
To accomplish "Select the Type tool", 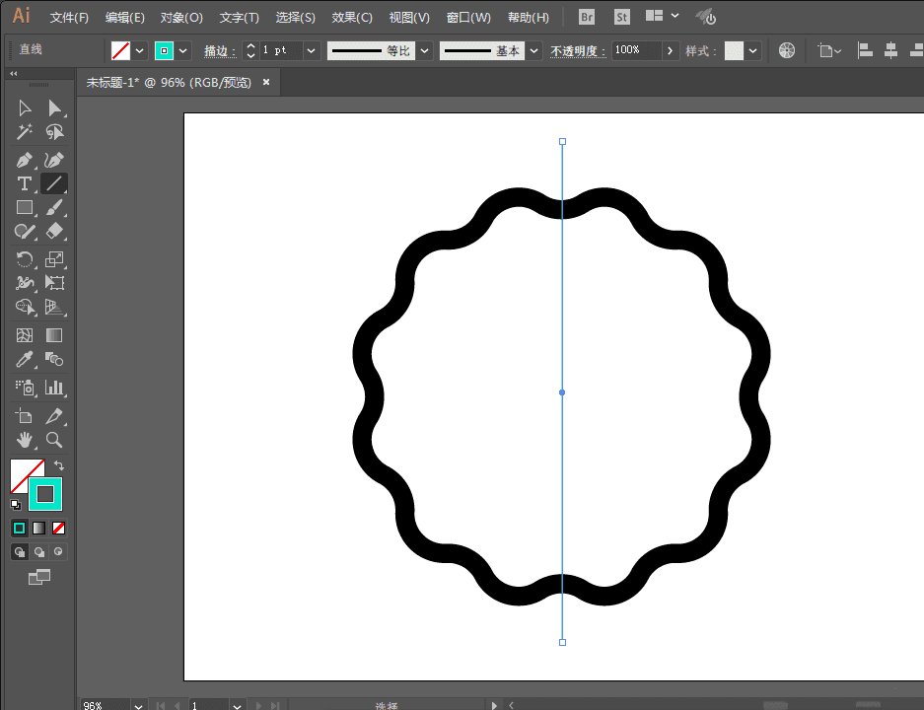I will [x=25, y=183].
